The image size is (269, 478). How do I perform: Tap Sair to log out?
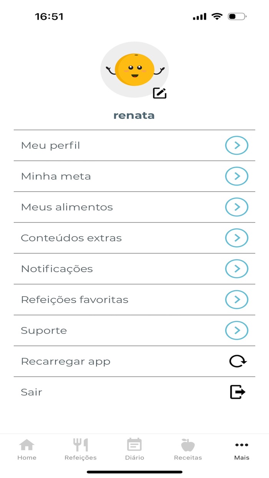point(32,392)
